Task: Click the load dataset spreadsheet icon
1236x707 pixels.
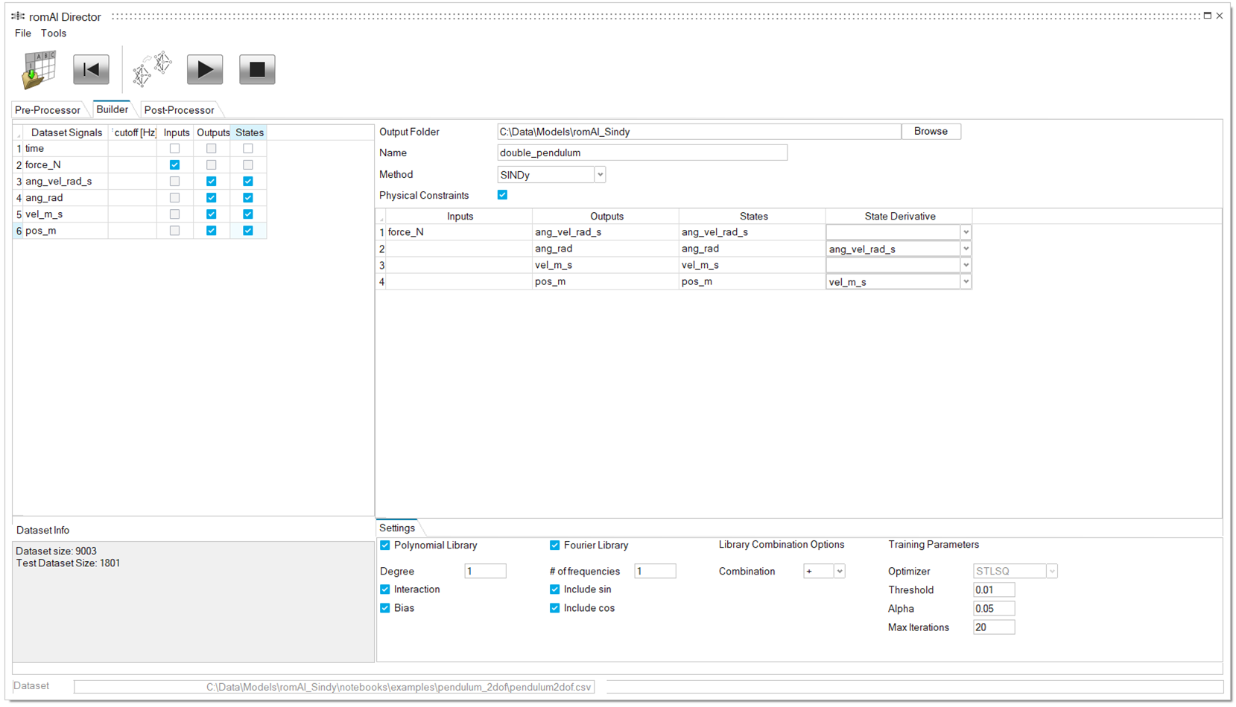Action: [x=39, y=70]
